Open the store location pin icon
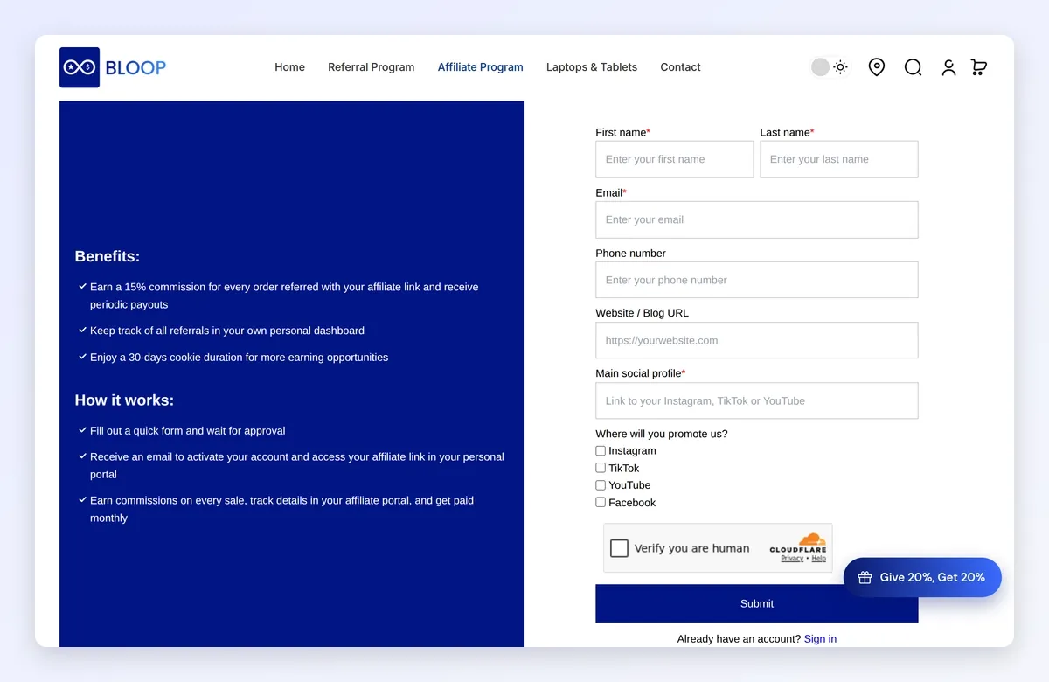 (877, 67)
